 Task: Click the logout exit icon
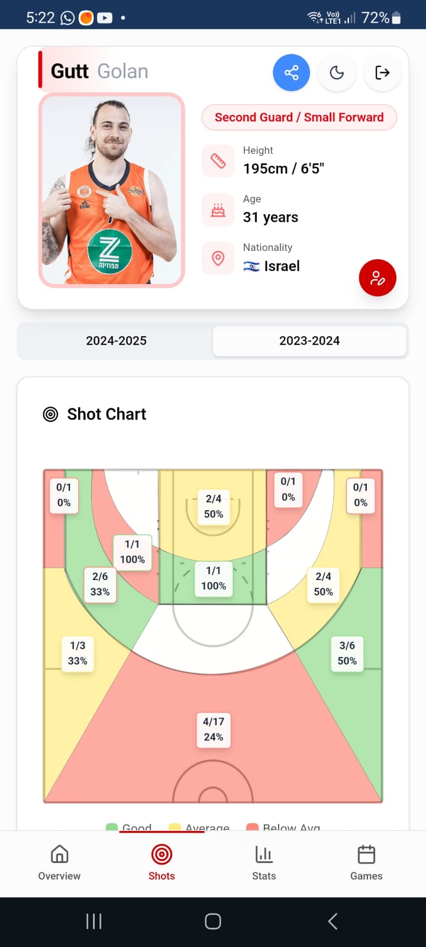tap(382, 73)
